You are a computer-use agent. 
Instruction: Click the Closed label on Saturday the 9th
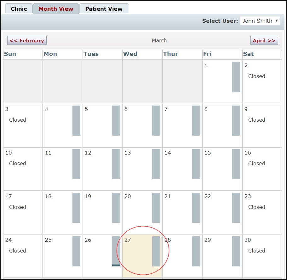coord(257,120)
